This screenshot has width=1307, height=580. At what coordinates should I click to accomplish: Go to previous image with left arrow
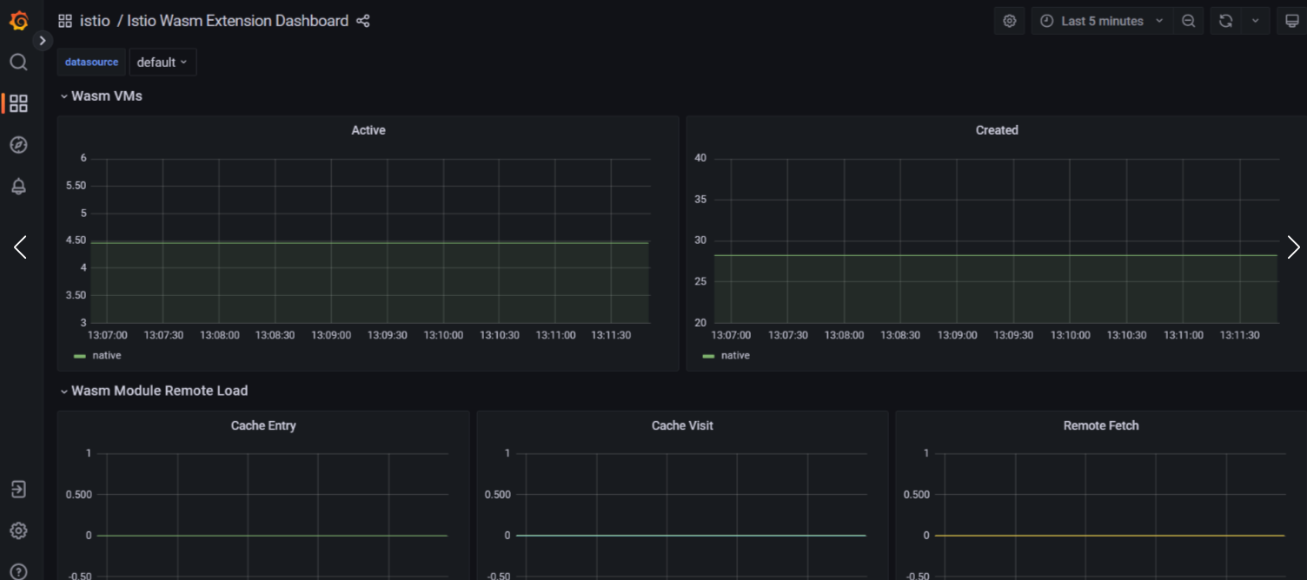click(20, 247)
